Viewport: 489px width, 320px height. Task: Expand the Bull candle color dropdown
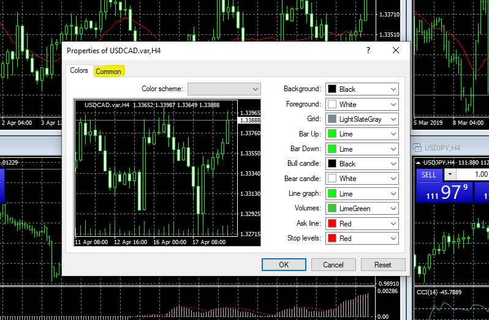point(362,164)
